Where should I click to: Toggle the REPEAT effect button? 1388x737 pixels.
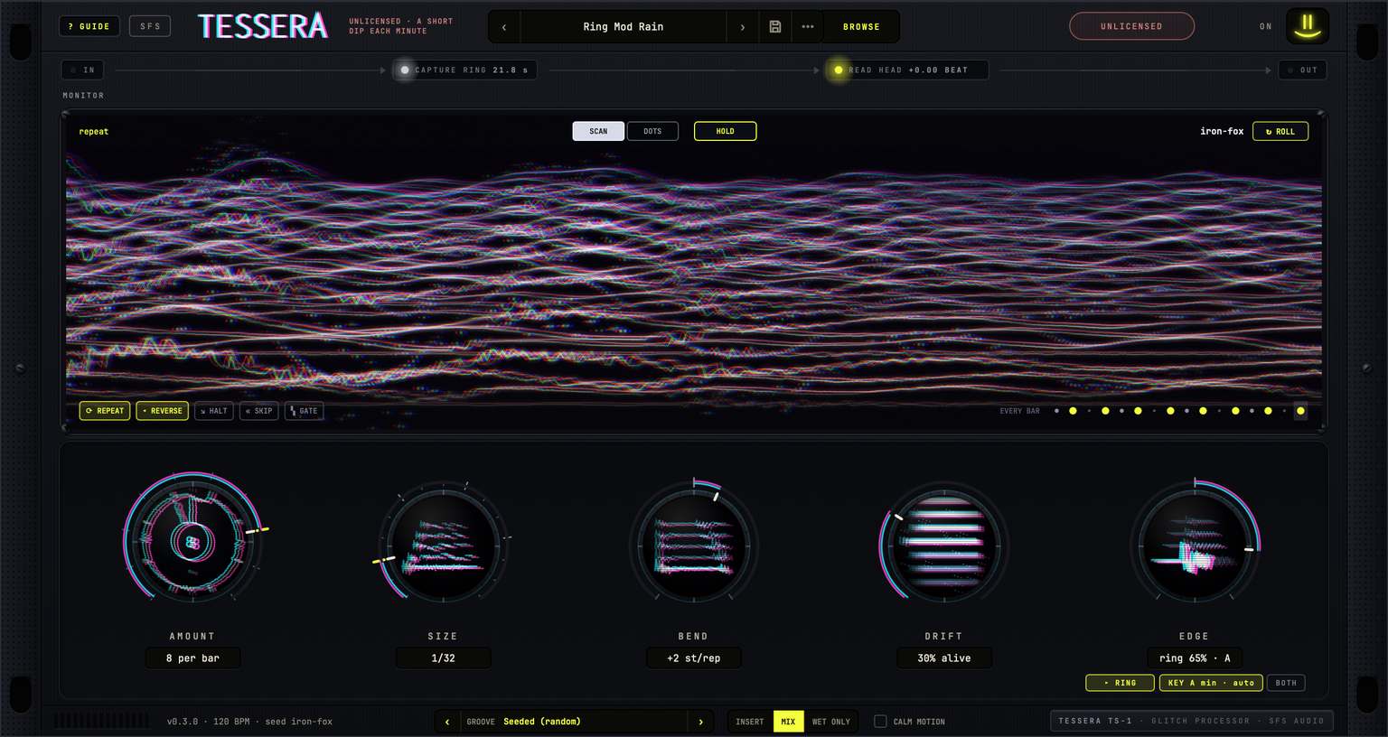[105, 411]
